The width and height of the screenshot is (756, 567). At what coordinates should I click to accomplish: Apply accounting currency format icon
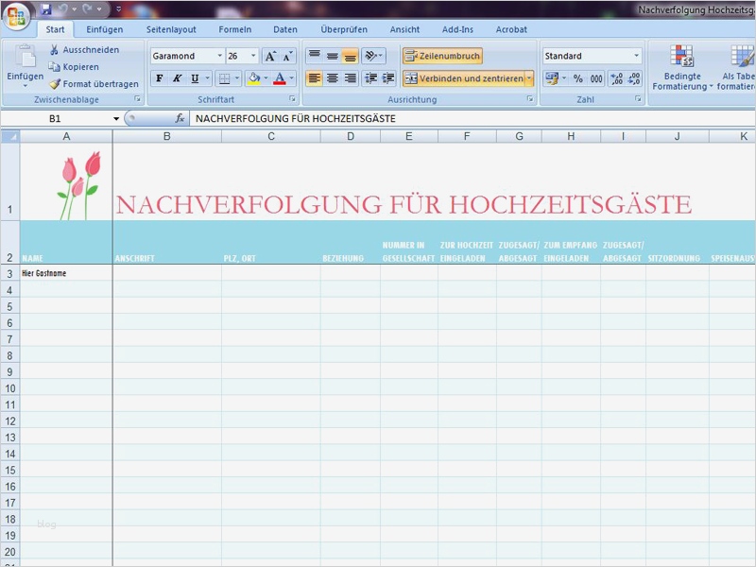[x=552, y=78]
